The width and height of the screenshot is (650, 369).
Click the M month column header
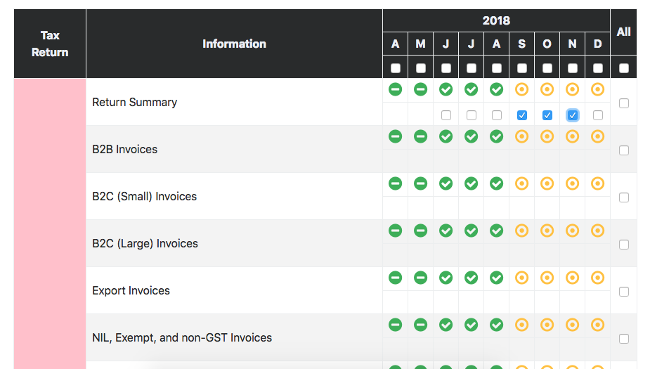420,44
